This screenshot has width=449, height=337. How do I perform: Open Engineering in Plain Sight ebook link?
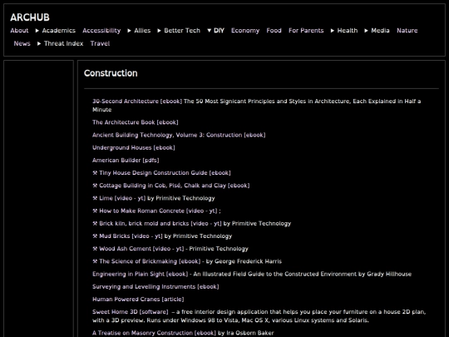click(x=140, y=274)
